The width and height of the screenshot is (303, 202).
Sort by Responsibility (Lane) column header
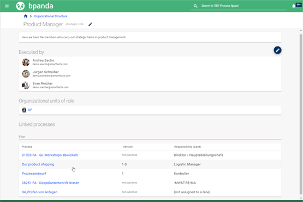pyautogui.click(x=188, y=147)
